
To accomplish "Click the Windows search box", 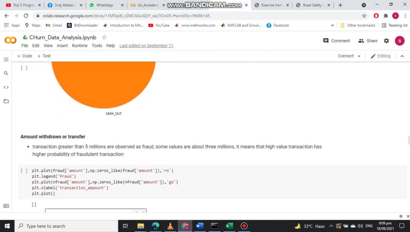I will tap(66, 226).
